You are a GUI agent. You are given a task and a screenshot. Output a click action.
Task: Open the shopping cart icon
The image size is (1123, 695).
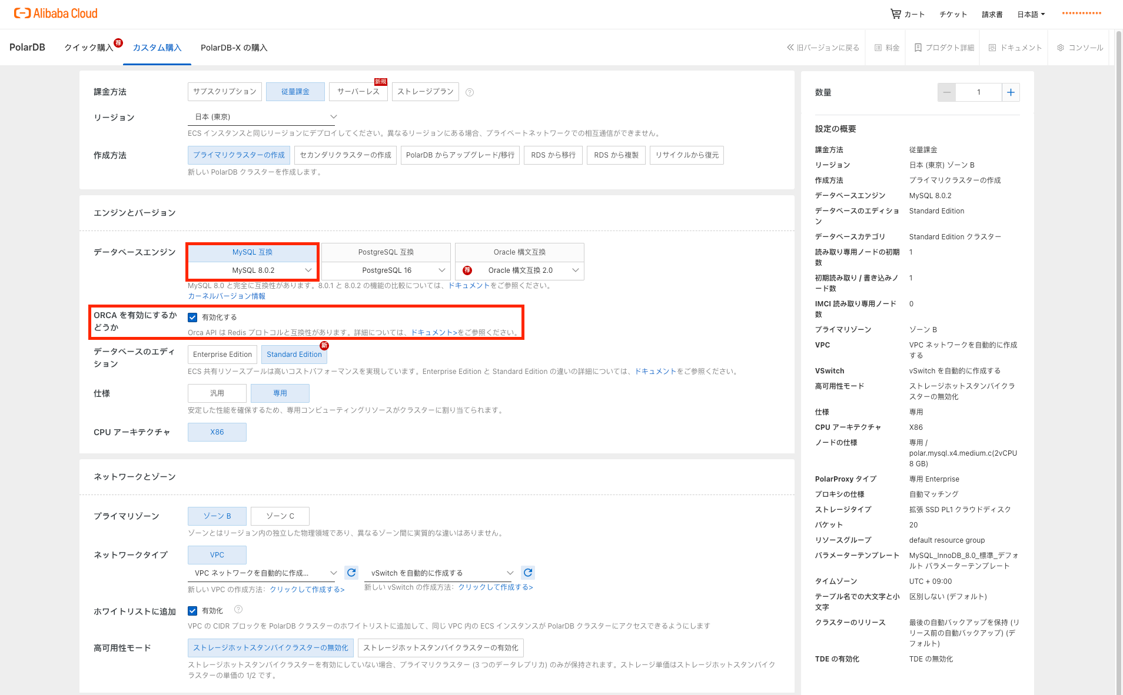click(895, 14)
